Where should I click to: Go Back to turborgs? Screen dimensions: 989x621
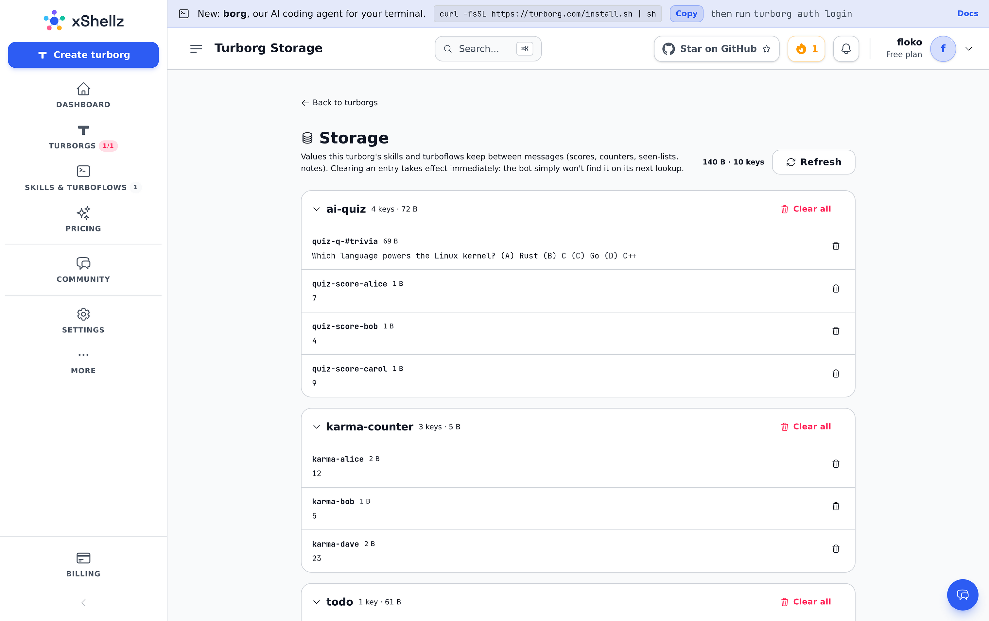click(339, 102)
